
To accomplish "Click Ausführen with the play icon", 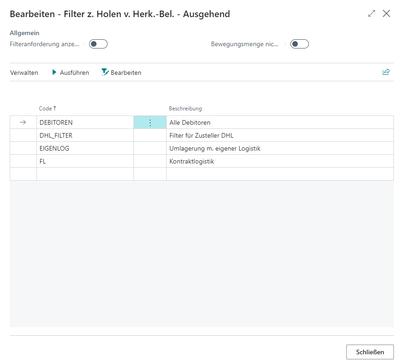I will (70, 73).
